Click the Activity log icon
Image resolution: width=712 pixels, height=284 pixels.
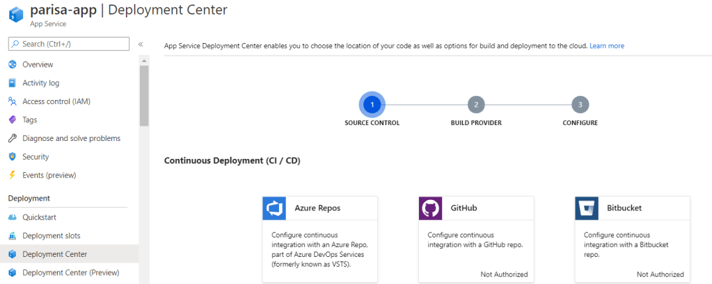[x=13, y=83]
